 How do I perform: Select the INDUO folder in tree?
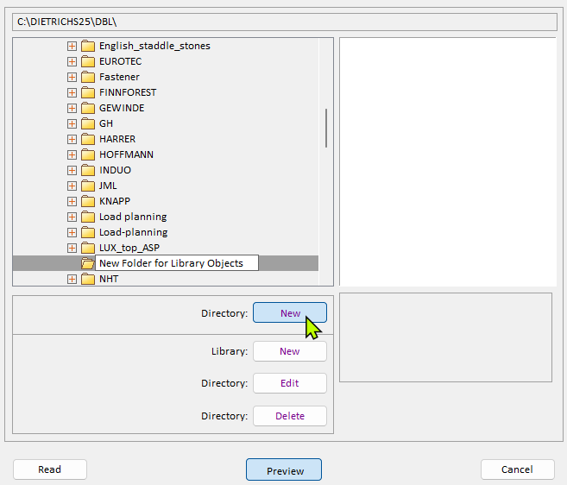click(x=115, y=170)
